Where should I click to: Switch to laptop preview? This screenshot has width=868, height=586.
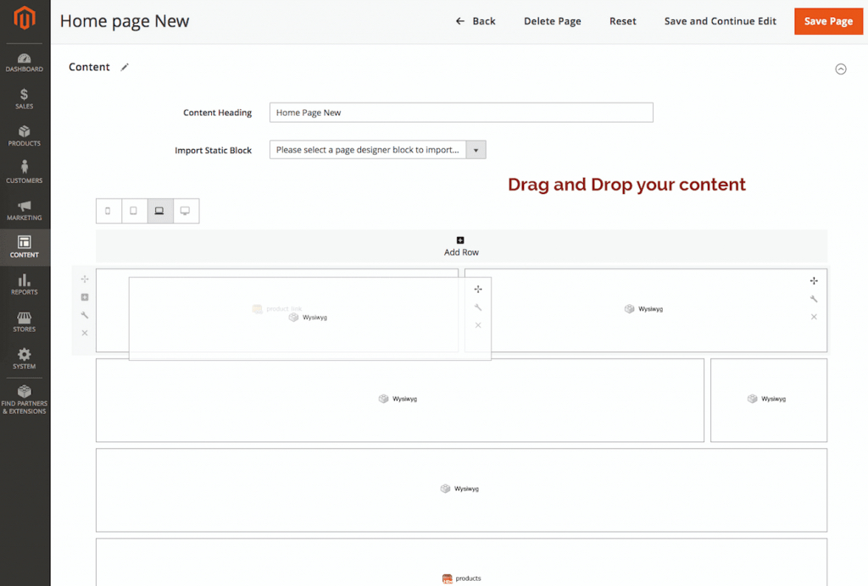(160, 211)
